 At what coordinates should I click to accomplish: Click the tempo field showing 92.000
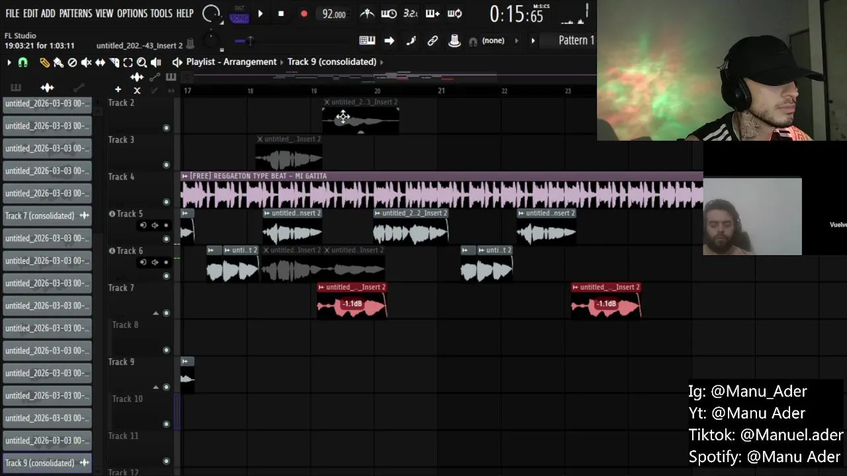pos(334,14)
